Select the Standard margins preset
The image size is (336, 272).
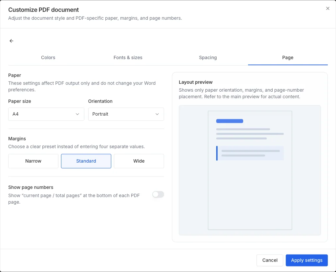pyautogui.click(x=86, y=161)
